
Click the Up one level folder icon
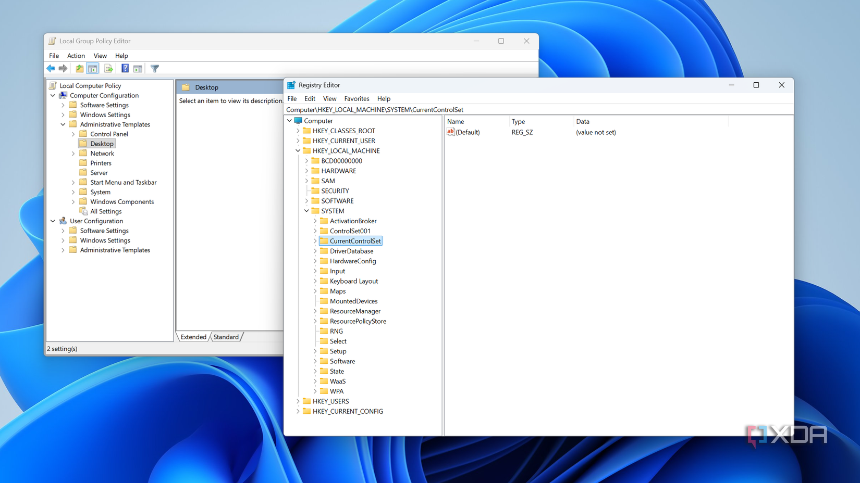point(79,69)
